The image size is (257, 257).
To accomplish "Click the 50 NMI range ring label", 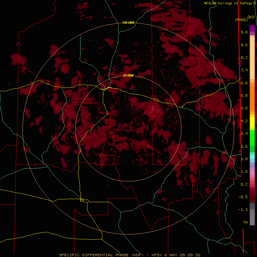I will click(x=128, y=75).
